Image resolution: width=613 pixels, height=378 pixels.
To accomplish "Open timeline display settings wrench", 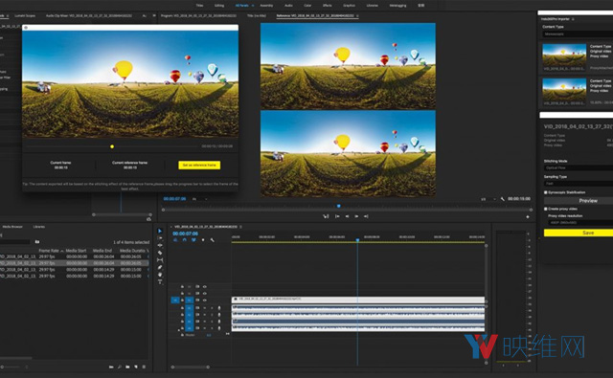I will point(213,240).
